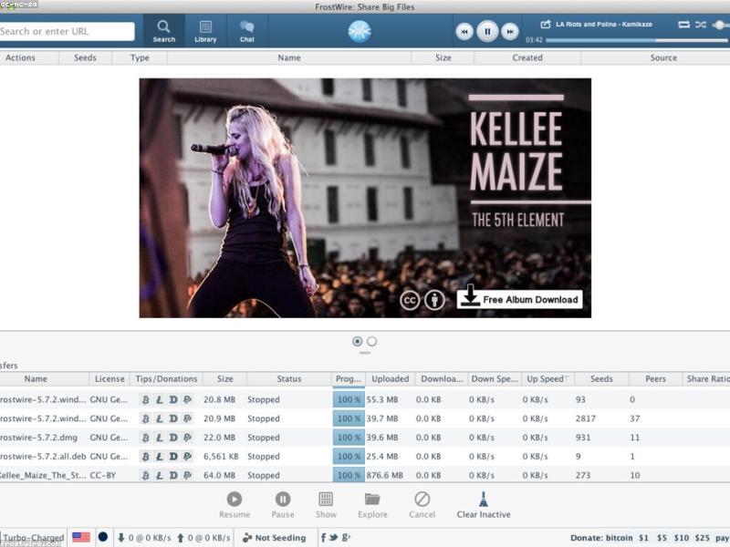The image size is (730, 547).
Task: Adjust the volume slider
Action: (x=721, y=25)
